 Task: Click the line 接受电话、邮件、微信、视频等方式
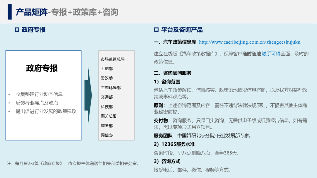[192, 170]
